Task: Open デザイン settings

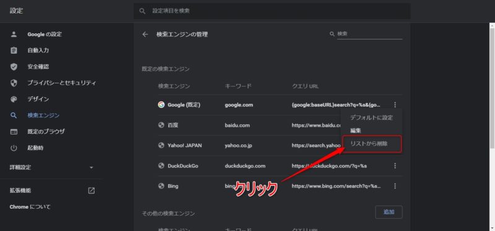Action: pyautogui.click(x=38, y=99)
